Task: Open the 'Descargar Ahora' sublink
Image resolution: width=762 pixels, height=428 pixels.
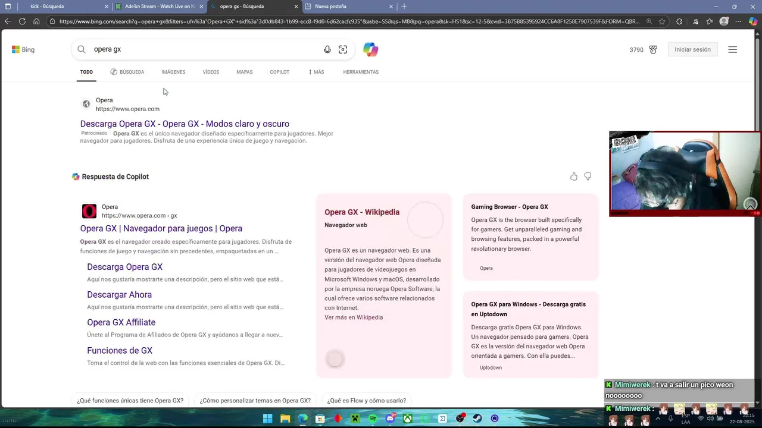Action: 120,295
